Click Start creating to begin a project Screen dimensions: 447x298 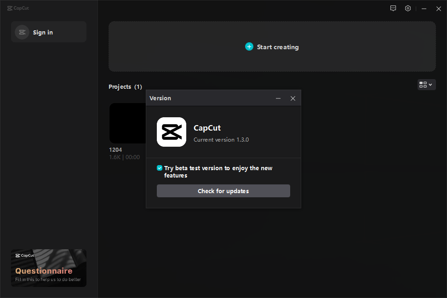(x=272, y=46)
